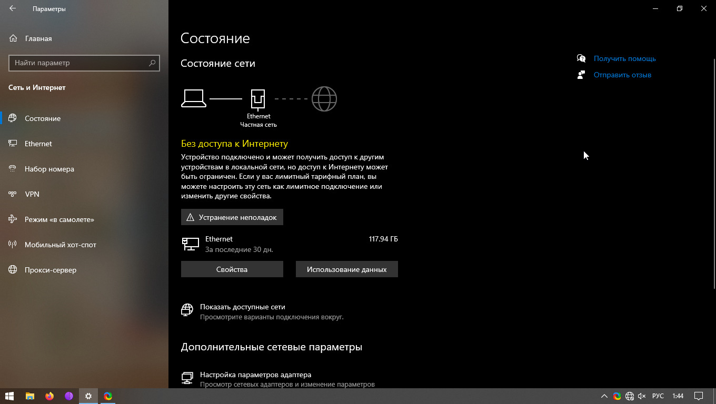Click the Частная сеть label

(x=258, y=125)
